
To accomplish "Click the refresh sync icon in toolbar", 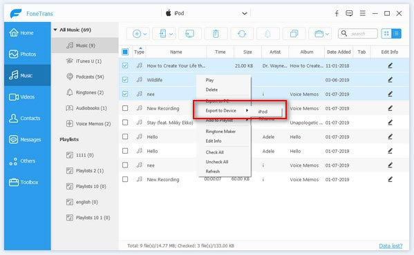I will click(242, 34).
